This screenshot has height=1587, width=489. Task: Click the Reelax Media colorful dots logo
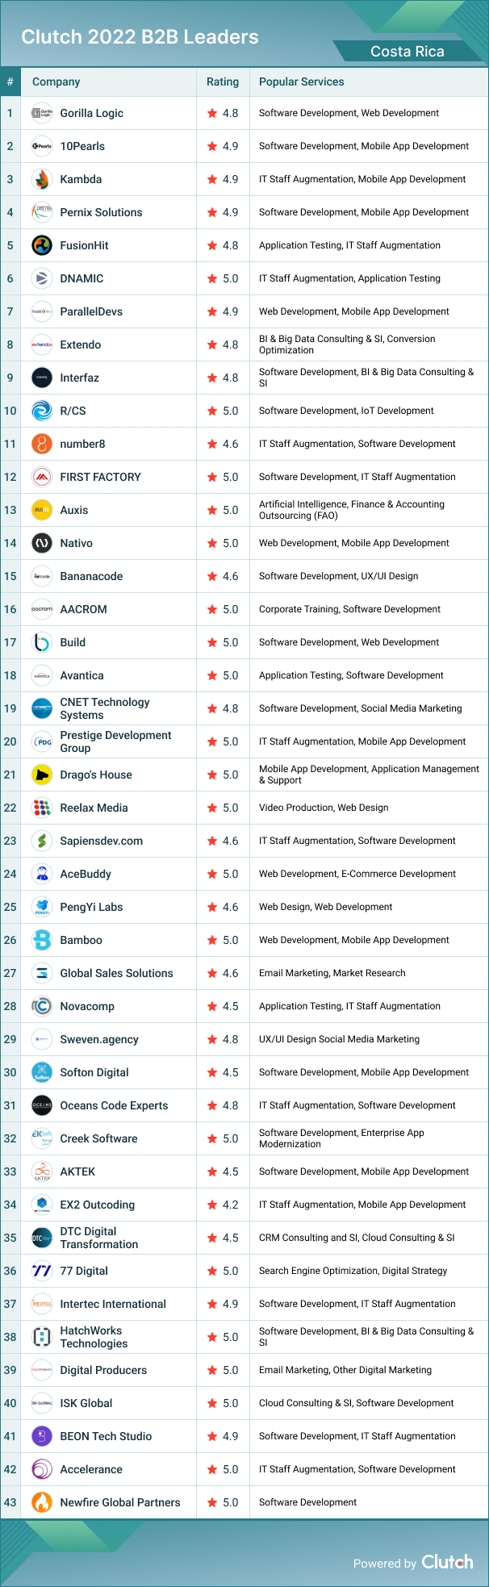(42, 808)
